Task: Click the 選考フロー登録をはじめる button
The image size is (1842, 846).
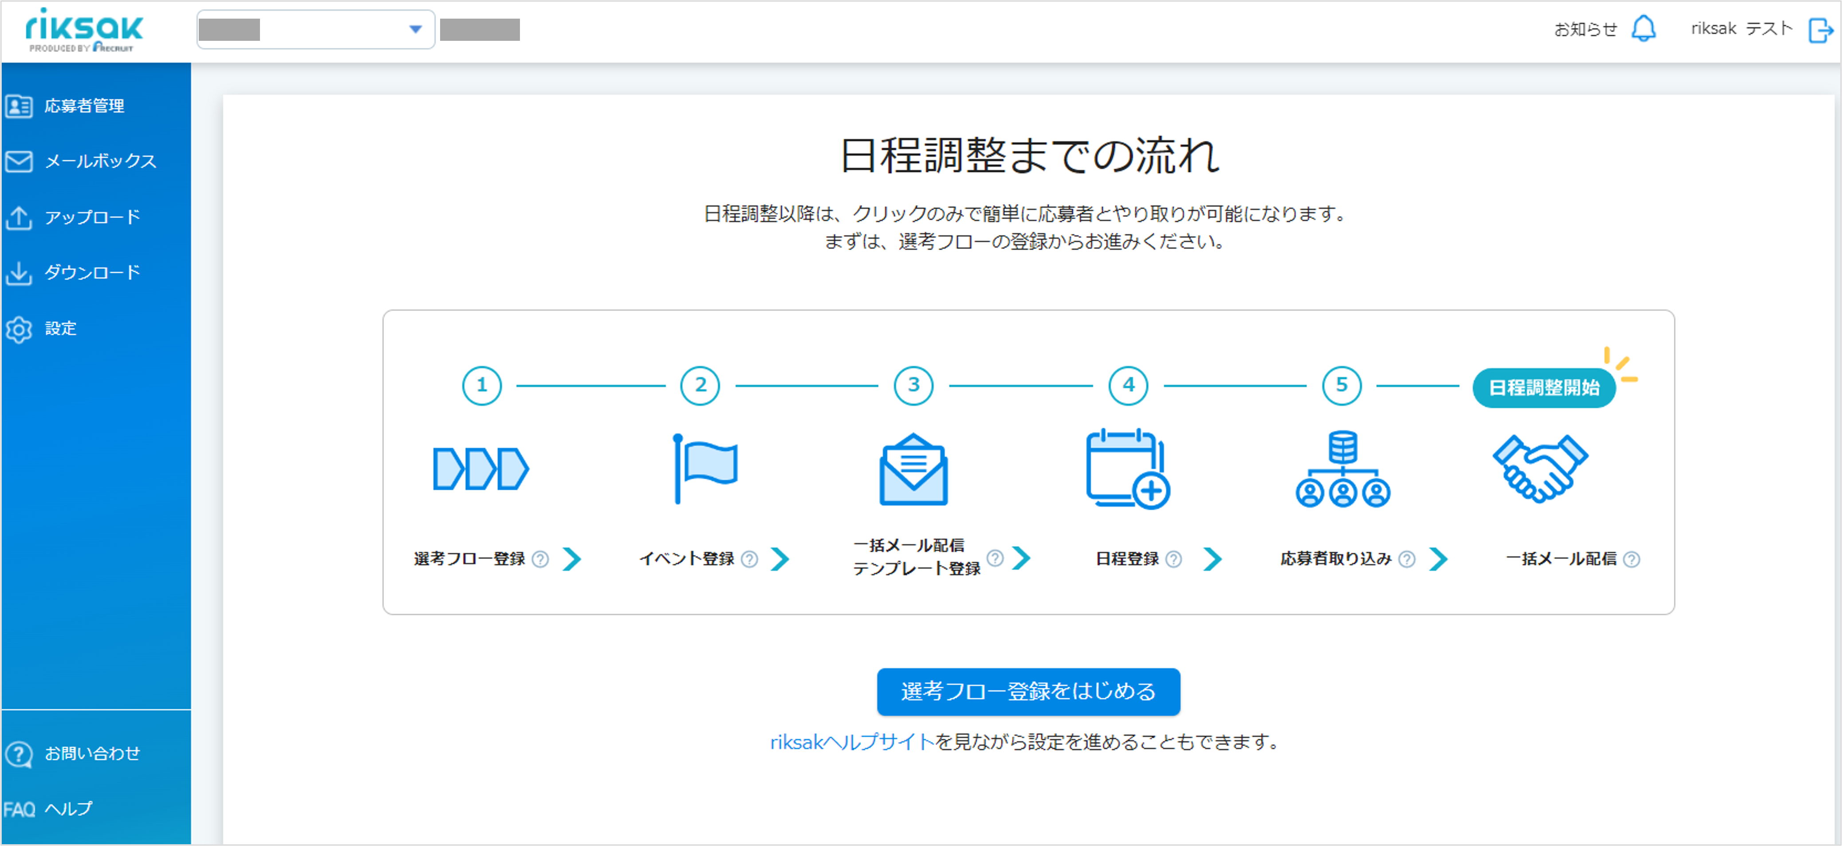Action: [x=1028, y=692]
